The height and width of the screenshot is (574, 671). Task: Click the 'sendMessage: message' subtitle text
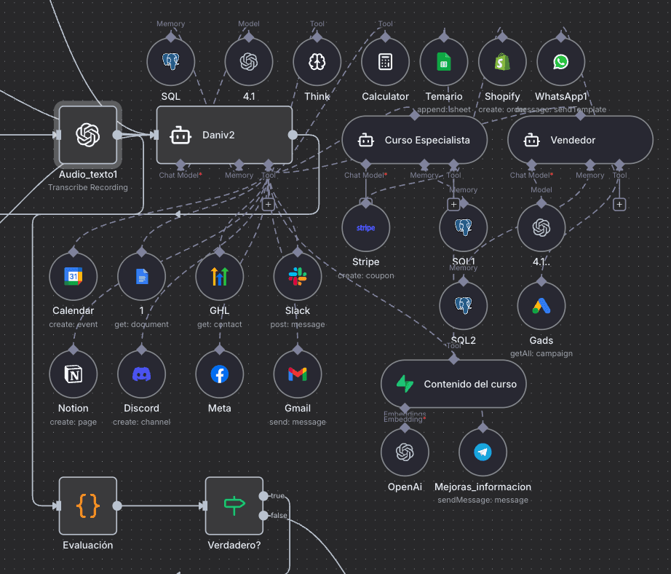tap(483, 500)
